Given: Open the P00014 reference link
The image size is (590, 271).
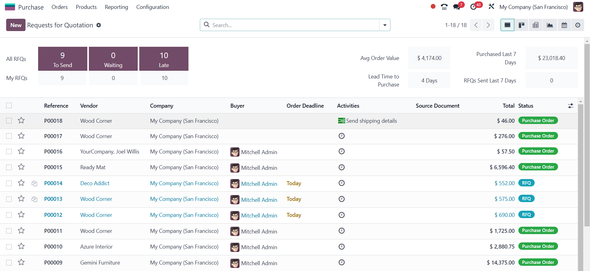Looking at the screenshot, I should pyautogui.click(x=53, y=183).
